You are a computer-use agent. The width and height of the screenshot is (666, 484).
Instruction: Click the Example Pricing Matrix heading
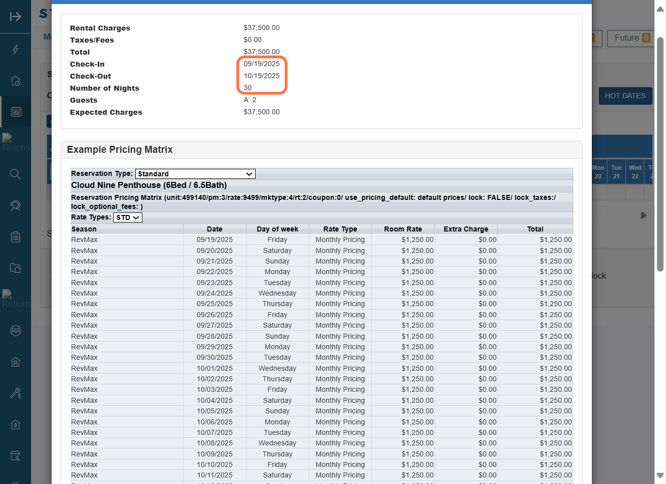[120, 149]
